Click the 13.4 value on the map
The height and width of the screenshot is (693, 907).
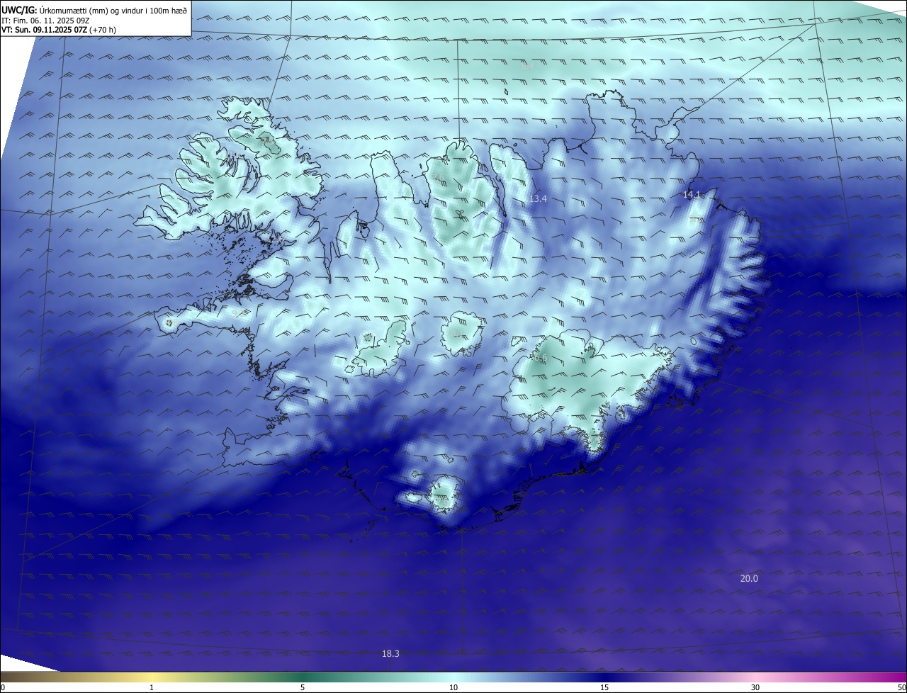(538, 199)
